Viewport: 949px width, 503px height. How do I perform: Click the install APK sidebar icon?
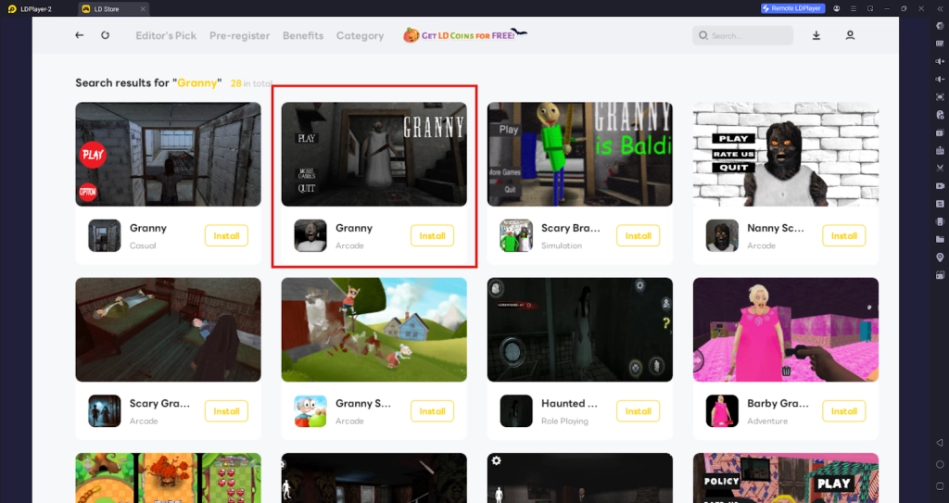[940, 150]
